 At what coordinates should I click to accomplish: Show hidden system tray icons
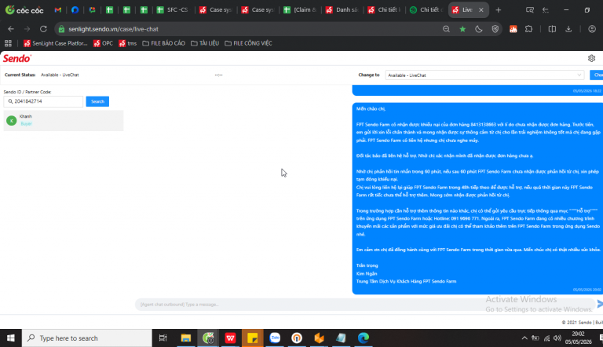[x=524, y=338]
